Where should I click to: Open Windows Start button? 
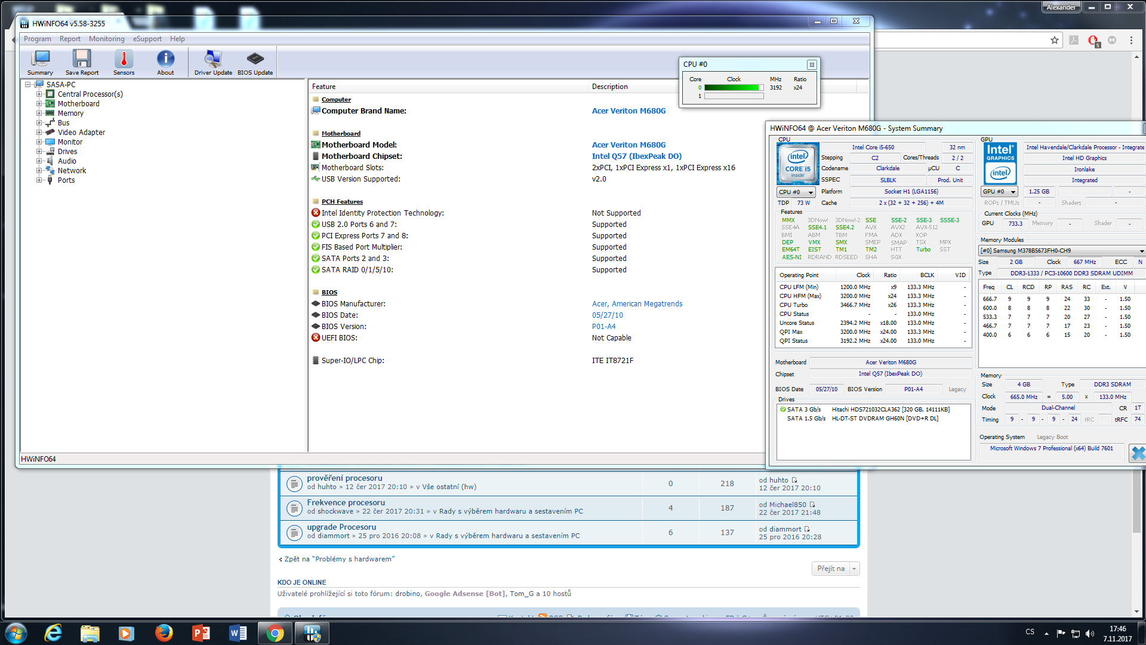[x=16, y=632]
